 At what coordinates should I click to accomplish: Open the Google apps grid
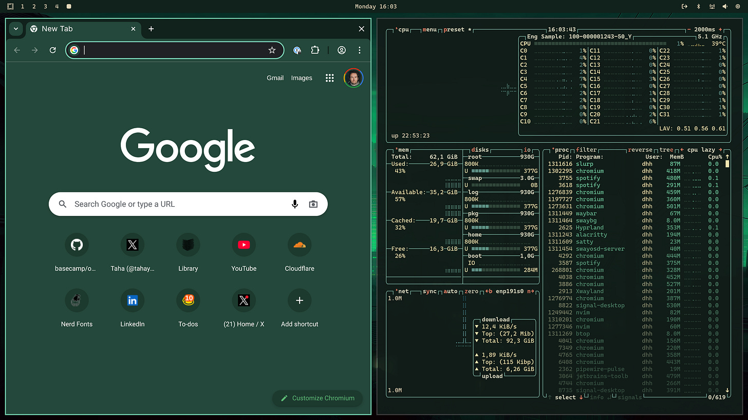tap(330, 78)
